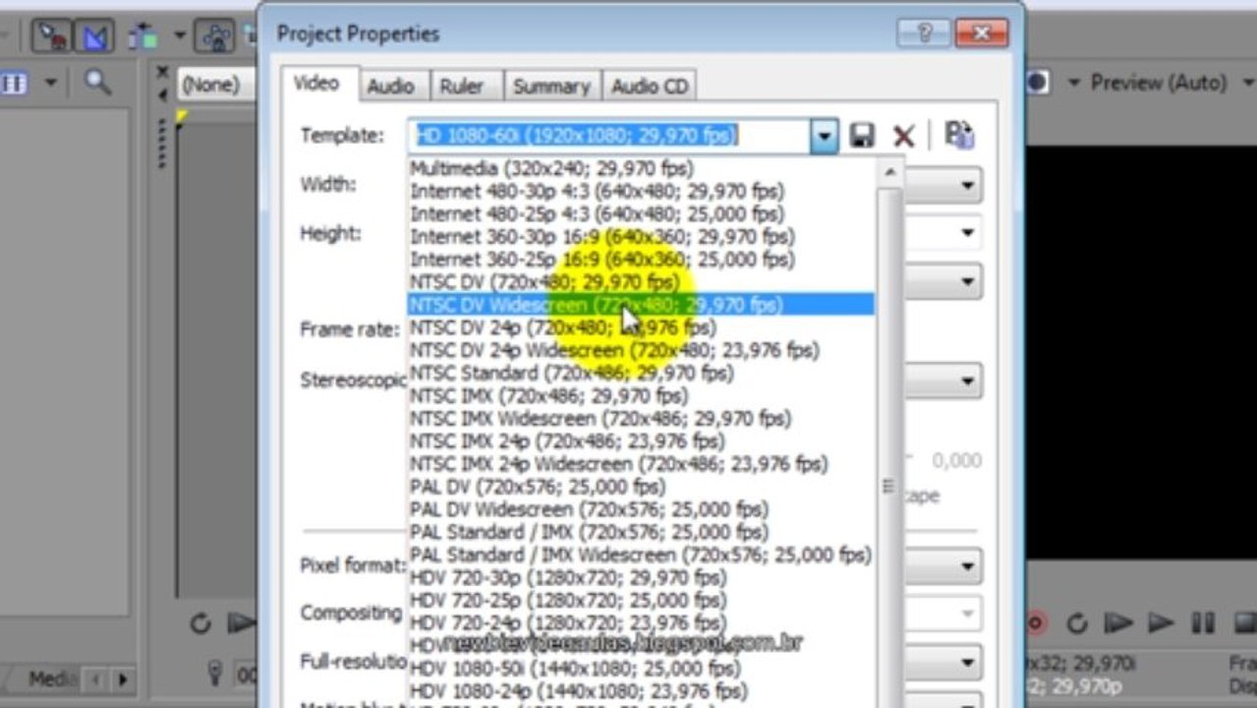This screenshot has width=1257, height=708.
Task: Click the template list scrollbar up arrow
Action: [889, 172]
